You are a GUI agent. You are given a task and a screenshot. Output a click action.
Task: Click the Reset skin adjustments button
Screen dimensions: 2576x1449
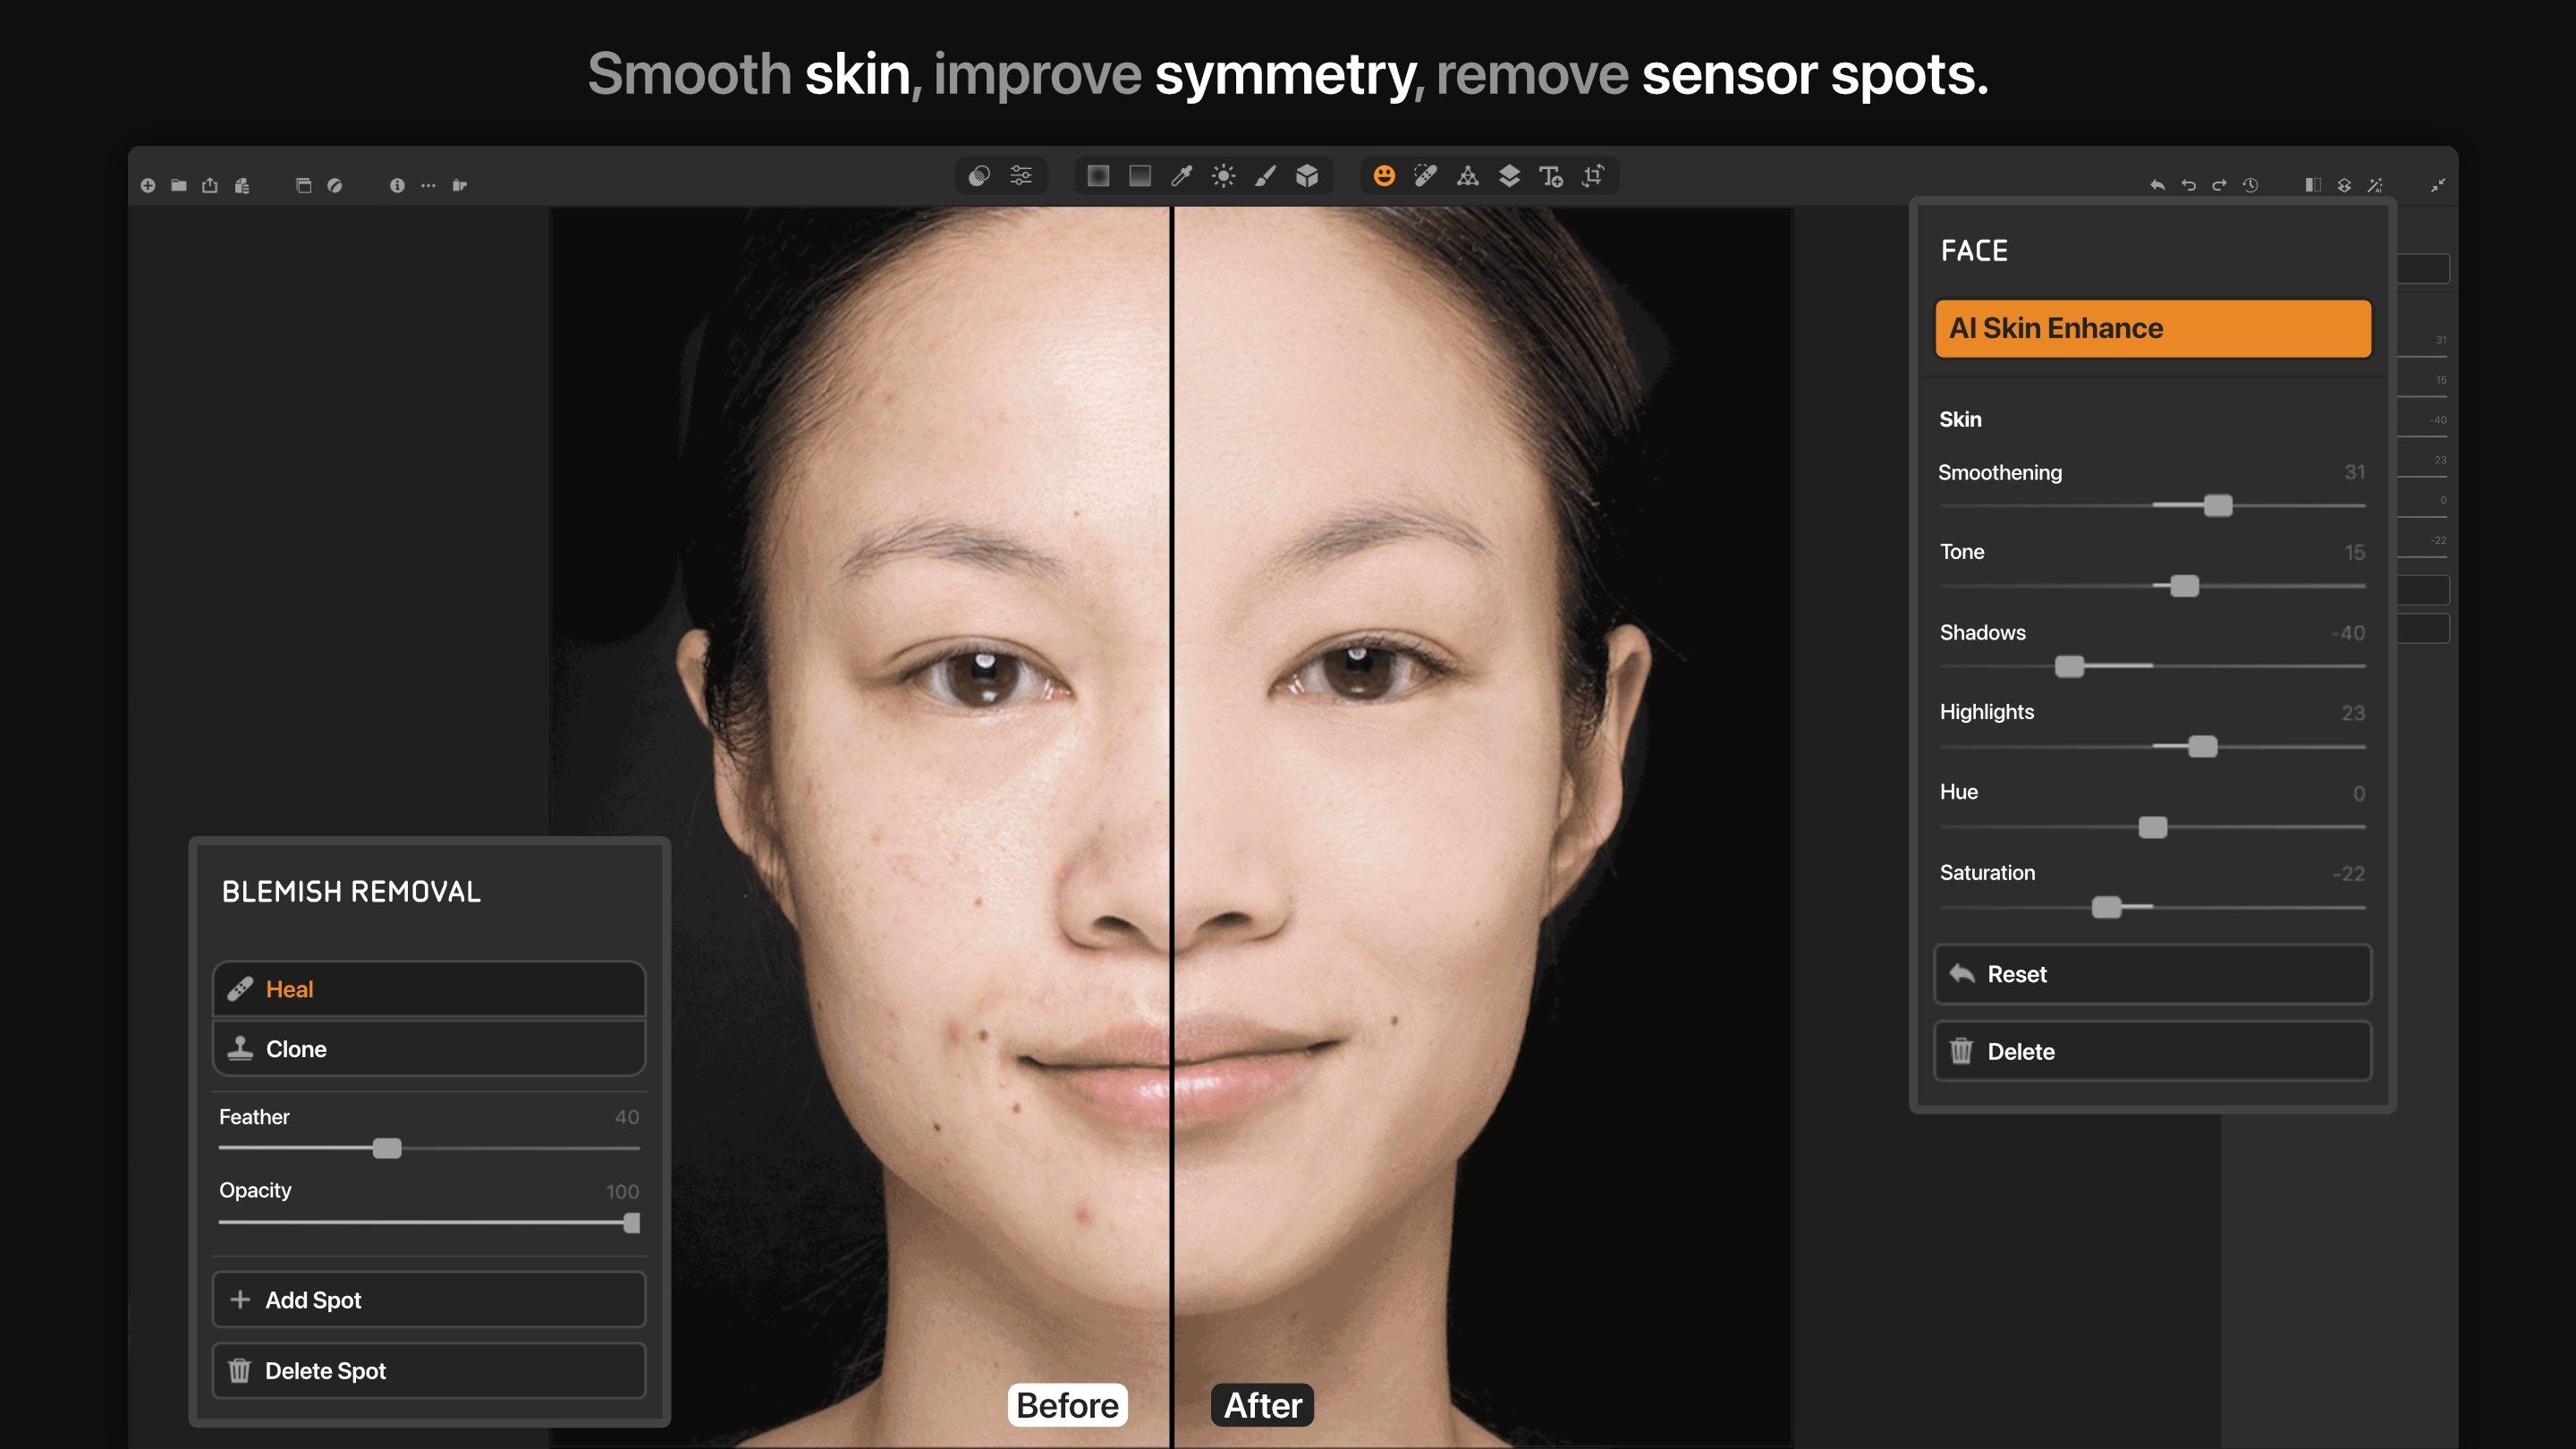click(2153, 973)
